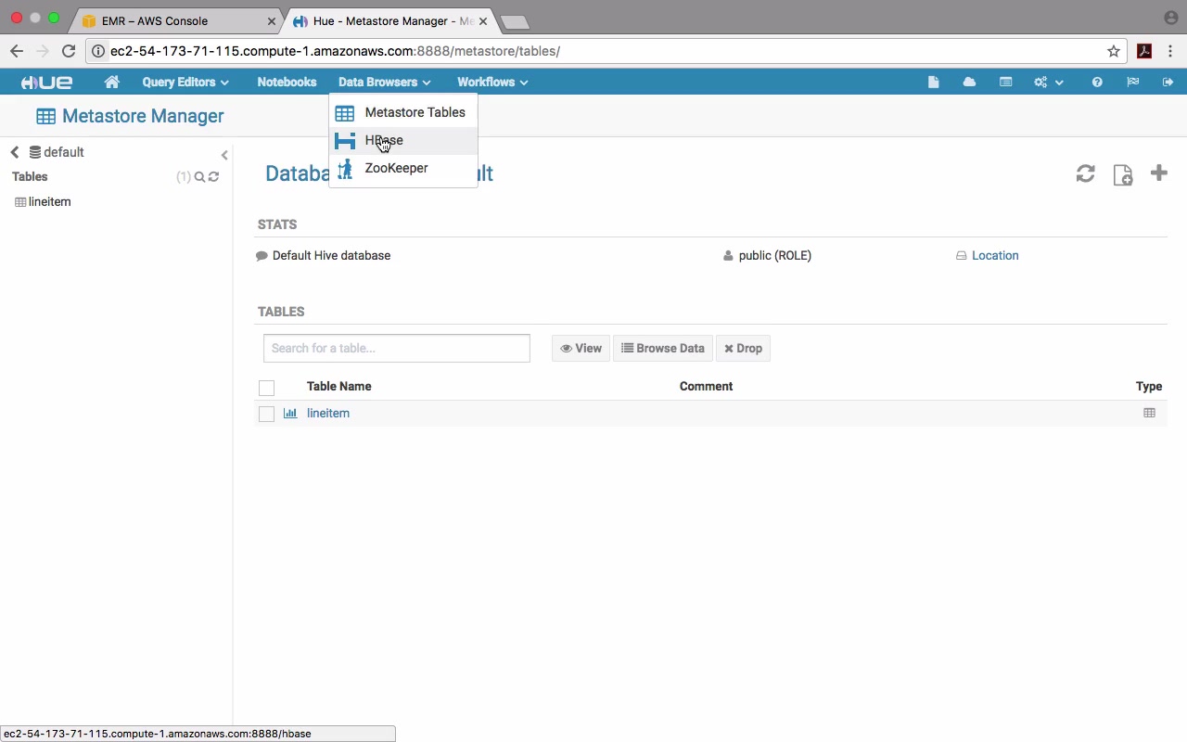Image resolution: width=1187 pixels, height=742 pixels.
Task: Click the Browse Data button
Action: pos(663,349)
